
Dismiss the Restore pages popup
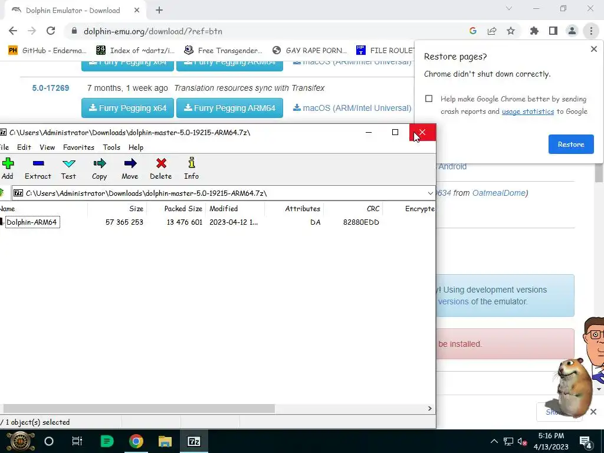[593, 49]
